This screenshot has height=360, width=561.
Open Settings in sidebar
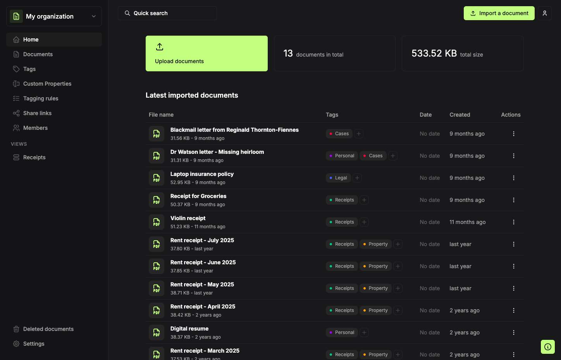click(x=54, y=344)
